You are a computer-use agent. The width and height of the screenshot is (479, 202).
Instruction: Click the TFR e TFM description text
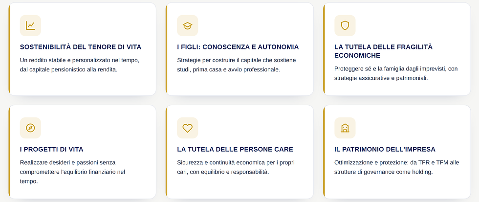point(396,167)
